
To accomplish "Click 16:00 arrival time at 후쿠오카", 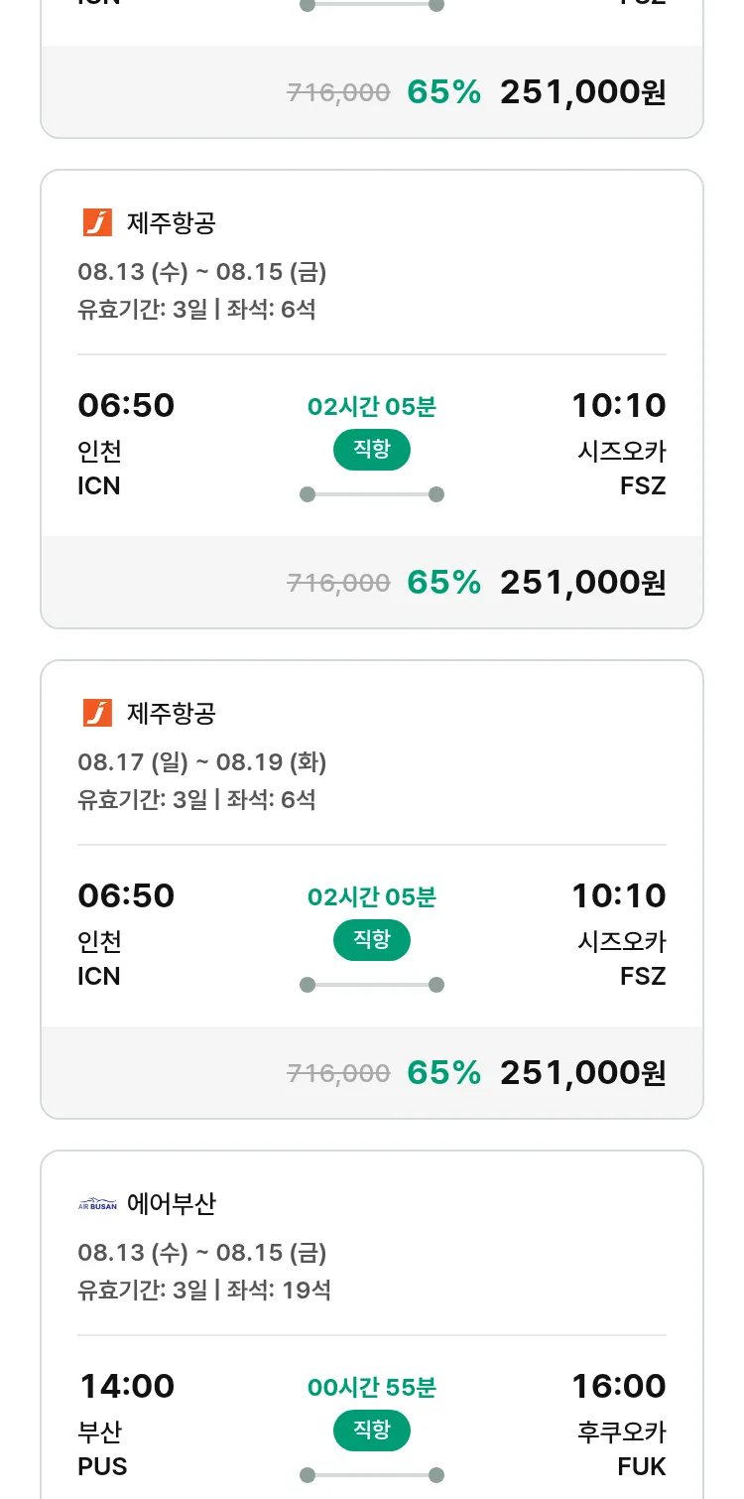I will point(618,1386).
